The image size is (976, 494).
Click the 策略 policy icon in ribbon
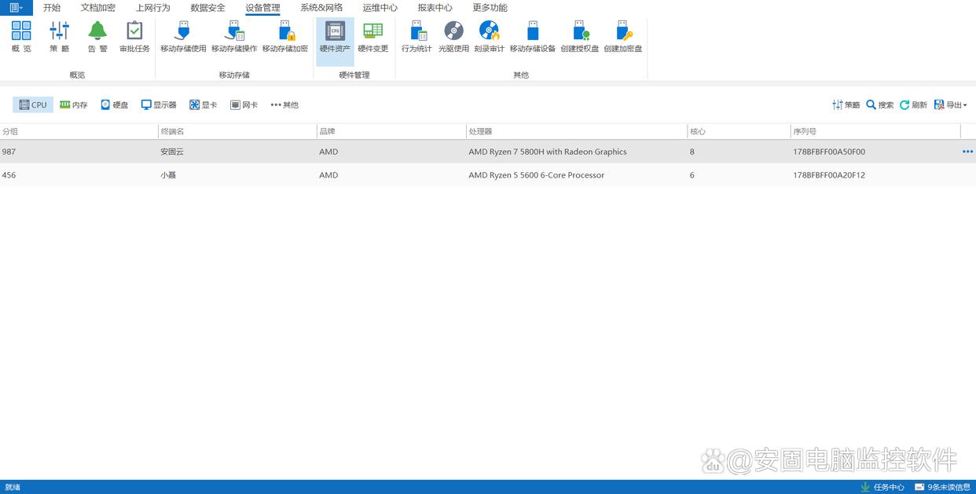[59, 37]
